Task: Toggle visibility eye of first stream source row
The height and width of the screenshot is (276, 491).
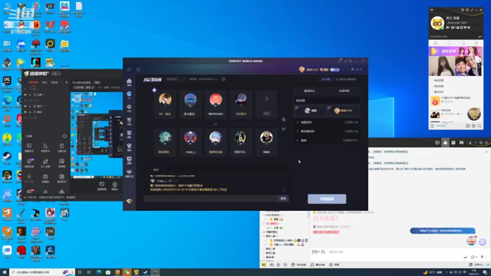Action: tap(26, 89)
